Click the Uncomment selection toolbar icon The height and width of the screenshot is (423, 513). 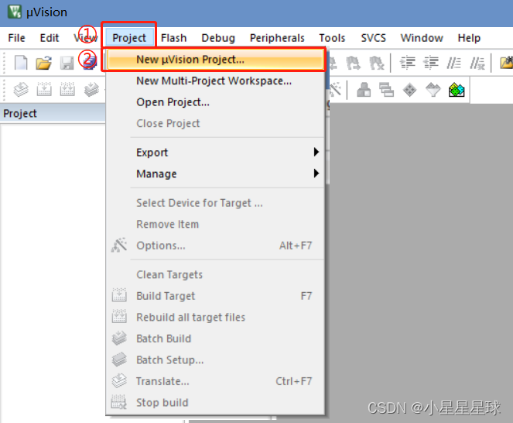[477, 63]
